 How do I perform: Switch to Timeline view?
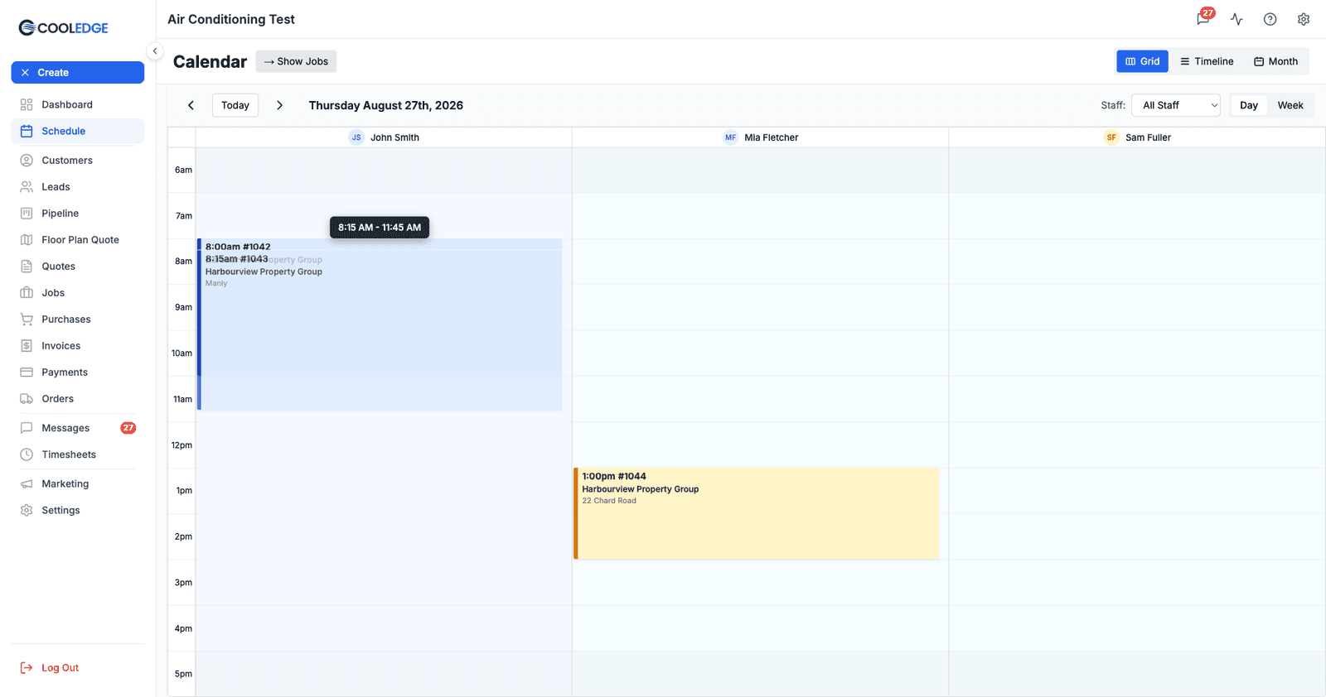[x=1207, y=61]
